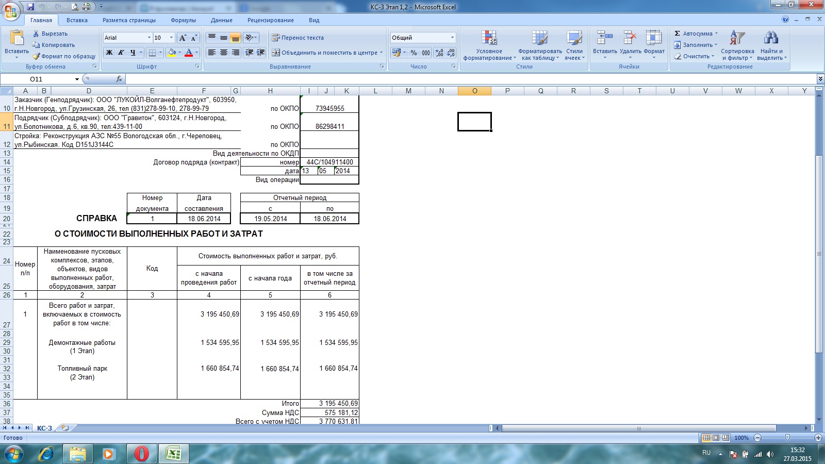The width and height of the screenshot is (825, 464).
Task: Open Найти и выделить binoculars menu
Action: [x=772, y=45]
